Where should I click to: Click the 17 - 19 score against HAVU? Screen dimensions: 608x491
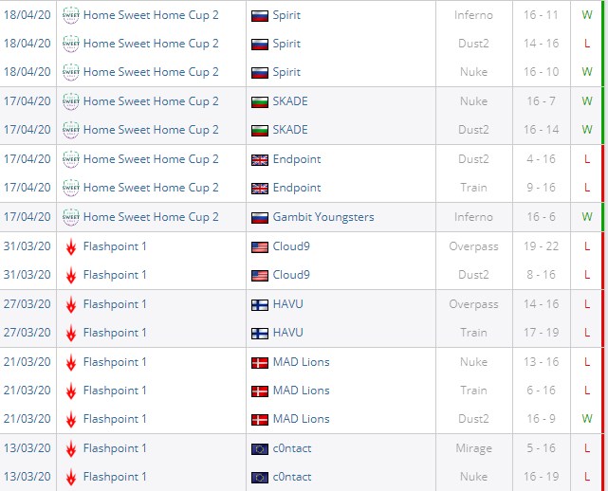pyautogui.click(x=541, y=333)
